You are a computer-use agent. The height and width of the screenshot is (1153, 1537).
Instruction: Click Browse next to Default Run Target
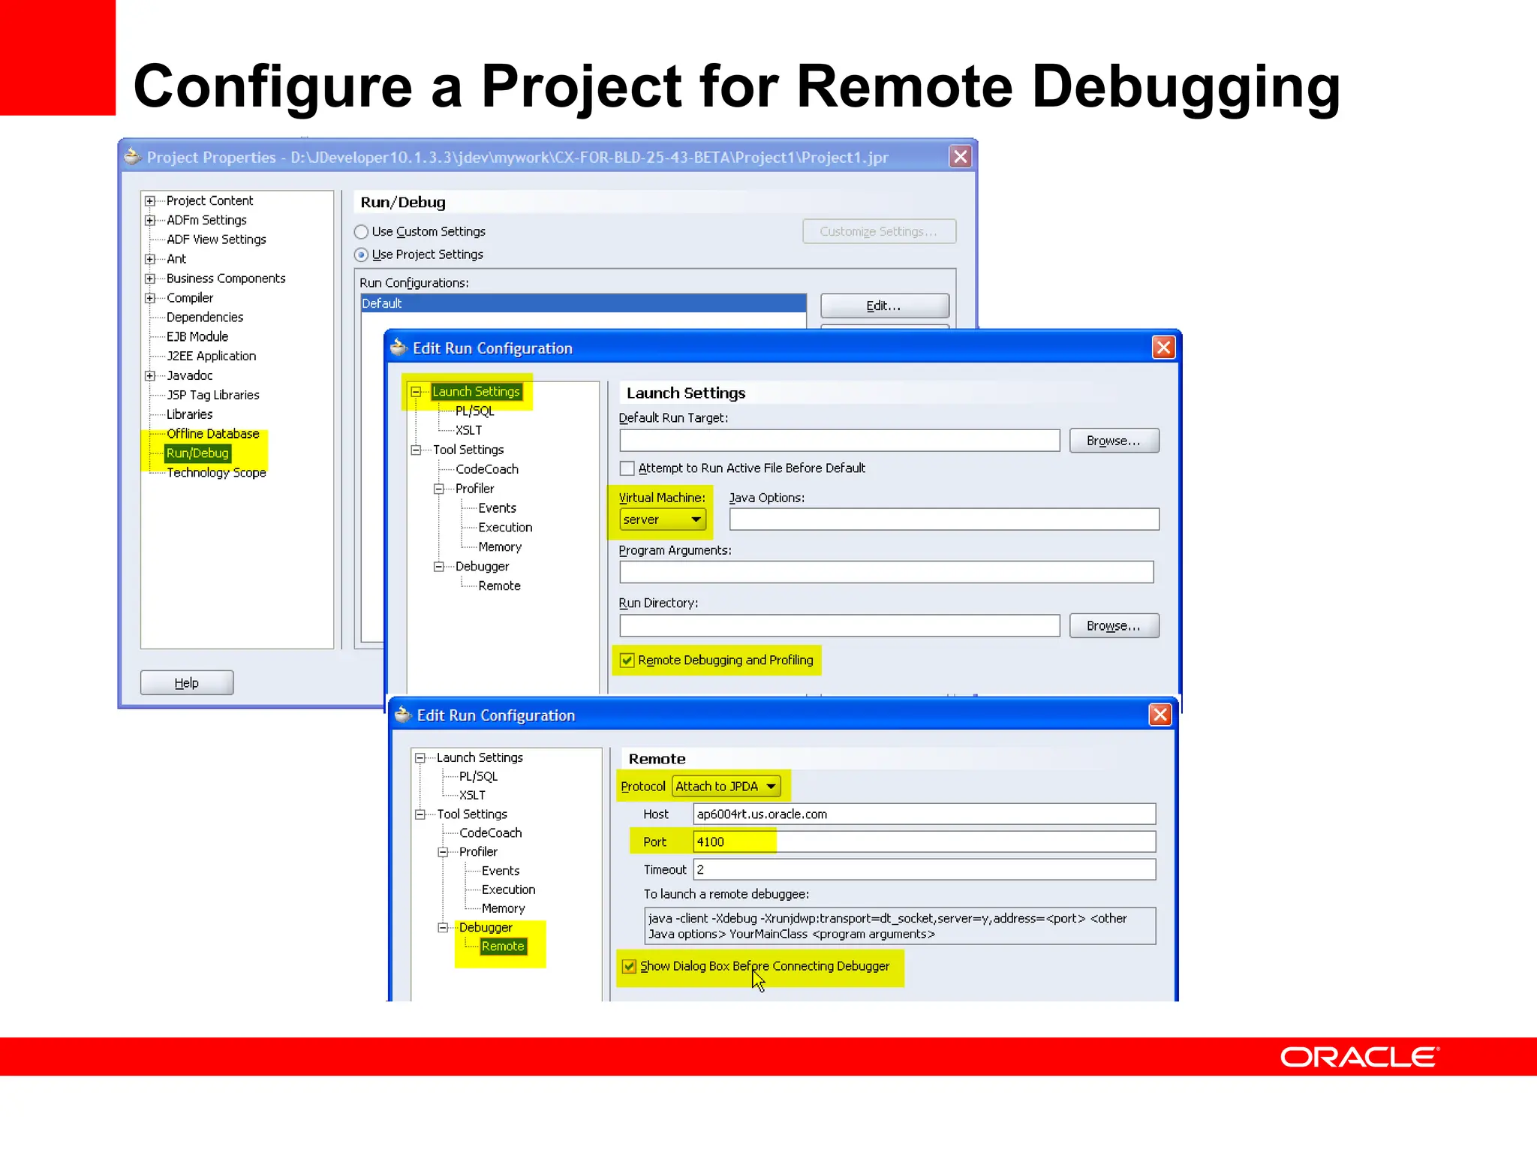(1114, 441)
